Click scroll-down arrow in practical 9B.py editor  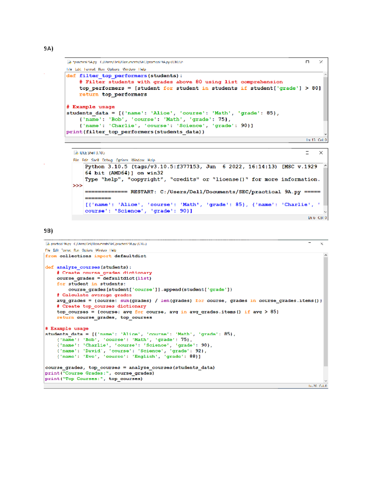[325, 381]
